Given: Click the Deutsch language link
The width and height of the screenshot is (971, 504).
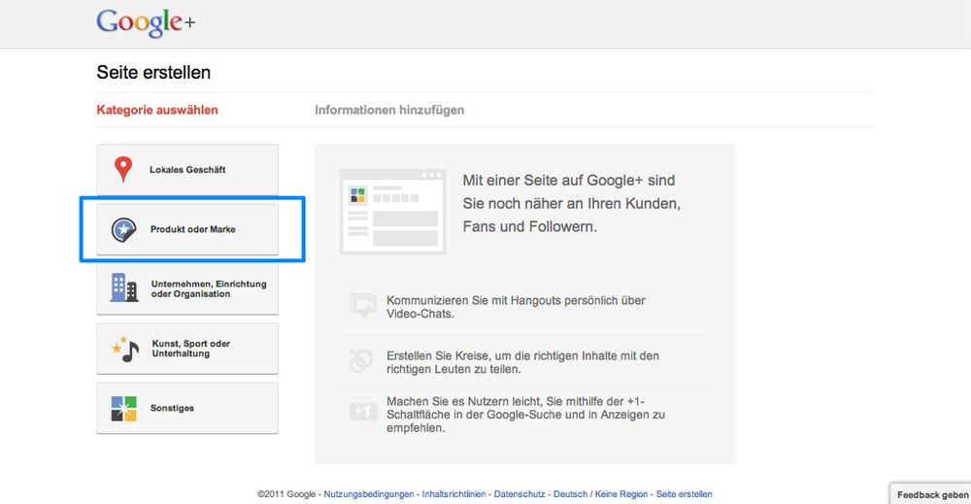Looking at the screenshot, I should [570, 494].
